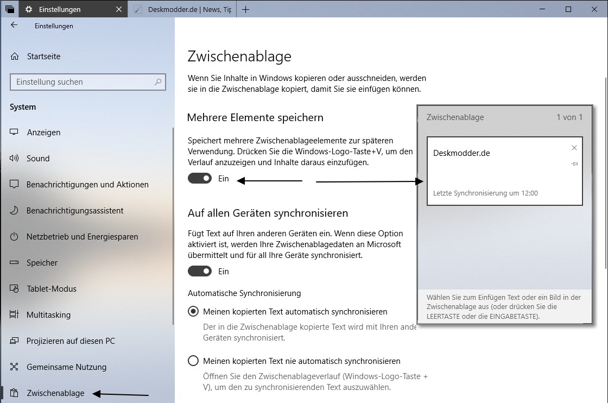Screen dimensions: 608x403
Task: Remove the Deskmodder.de clipboard entry
Action: tap(574, 148)
